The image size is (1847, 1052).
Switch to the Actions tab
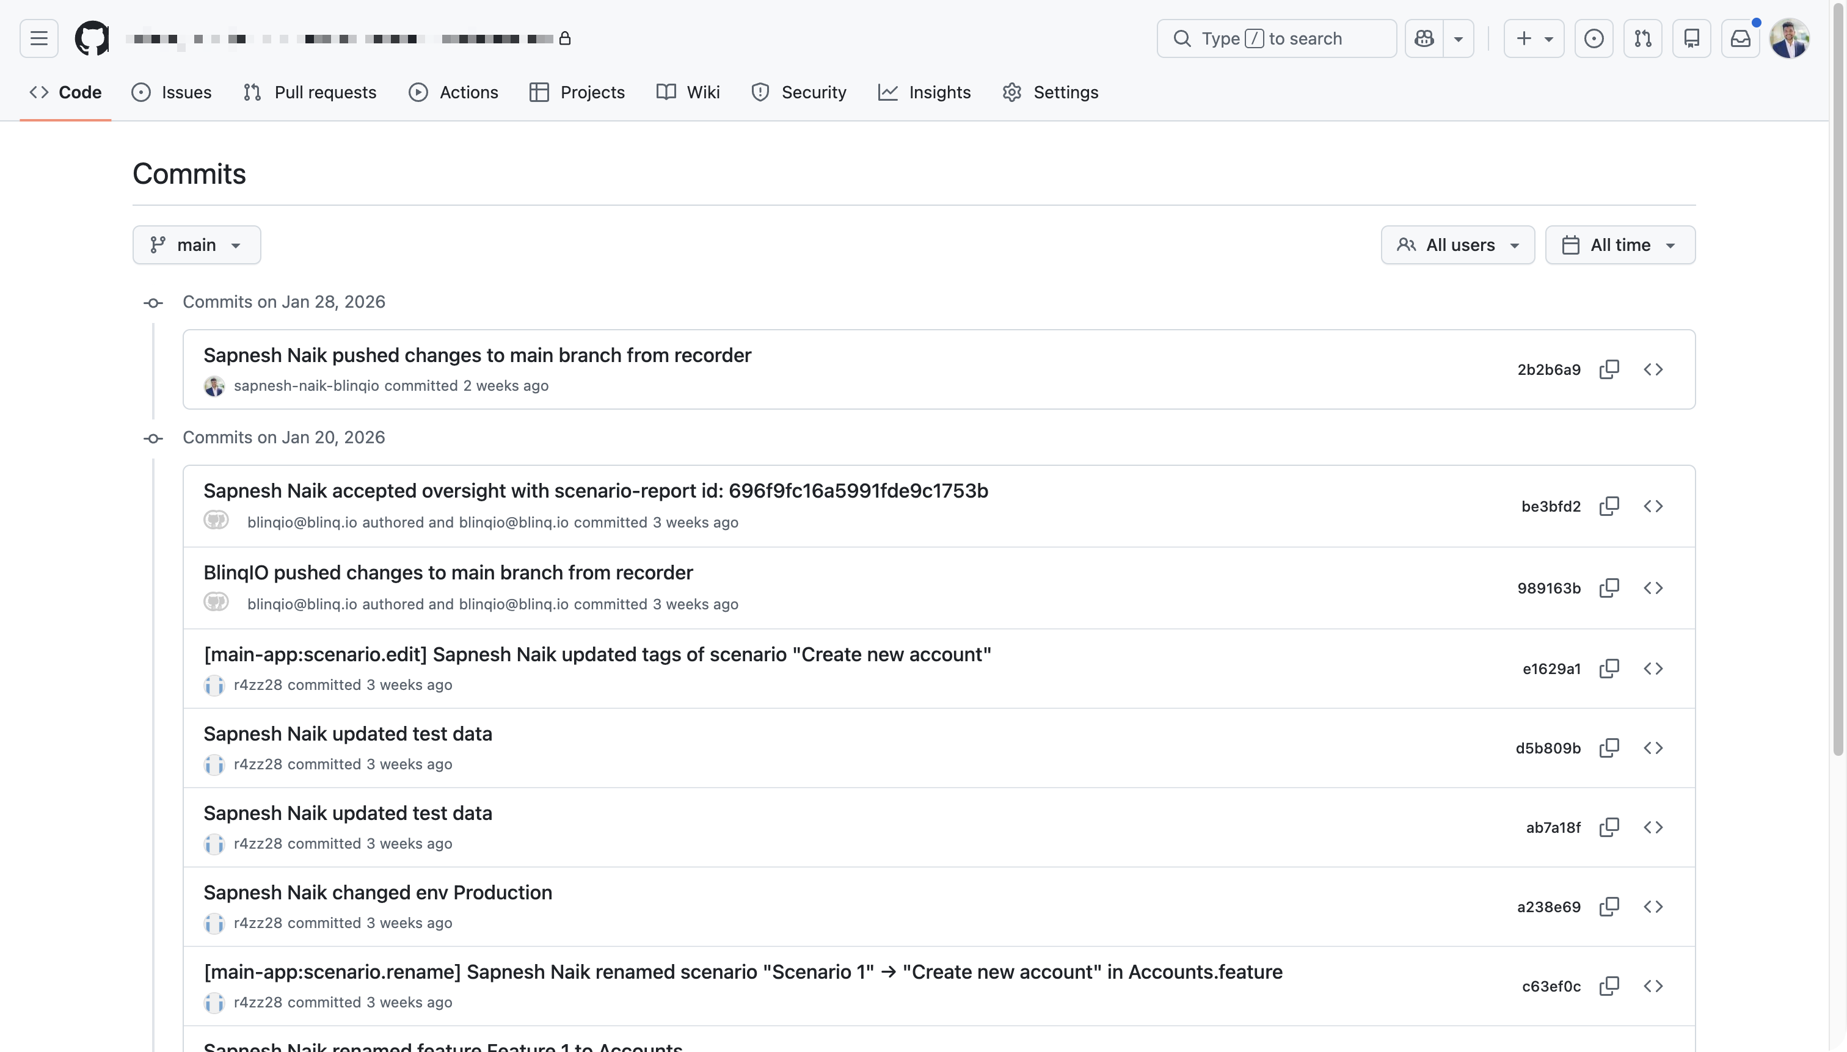pyautogui.click(x=453, y=92)
